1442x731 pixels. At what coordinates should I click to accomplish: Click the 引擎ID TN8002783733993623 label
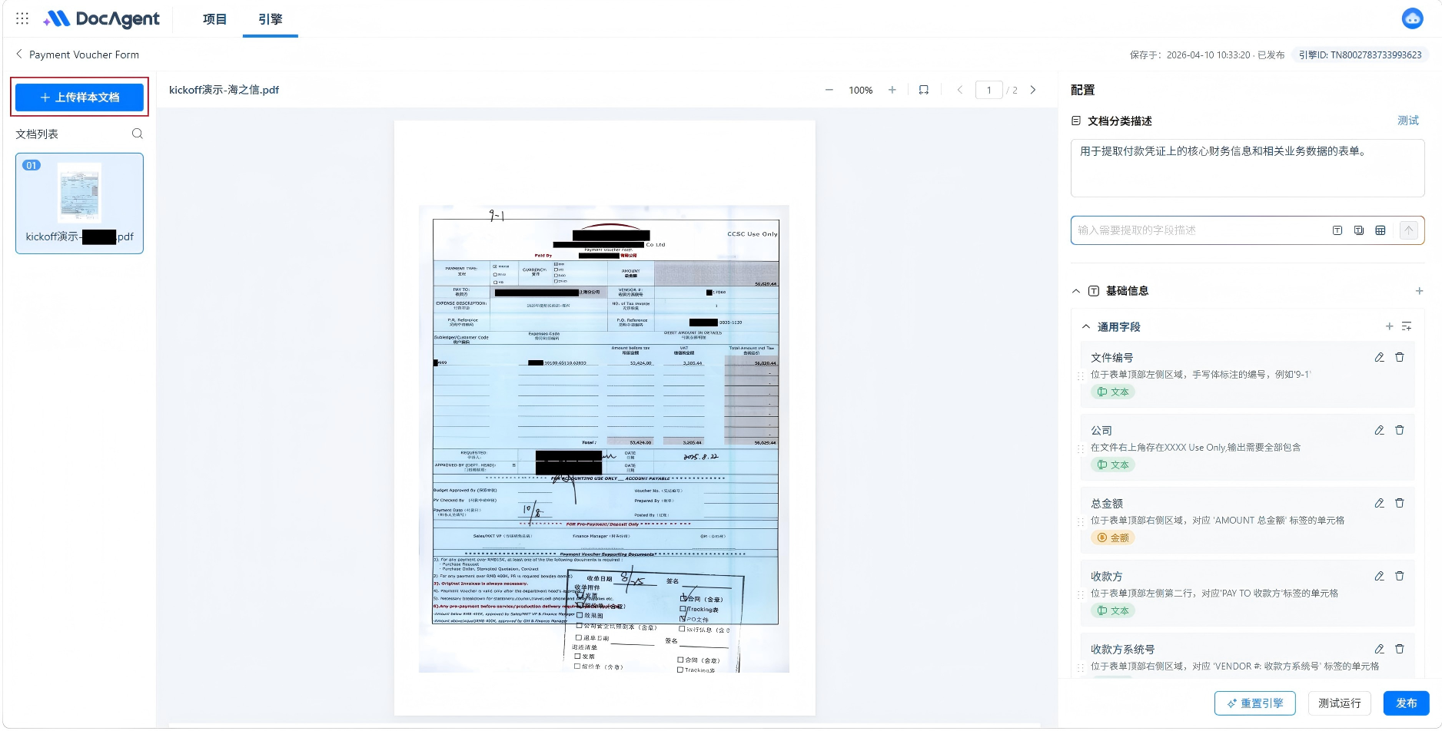(1361, 55)
